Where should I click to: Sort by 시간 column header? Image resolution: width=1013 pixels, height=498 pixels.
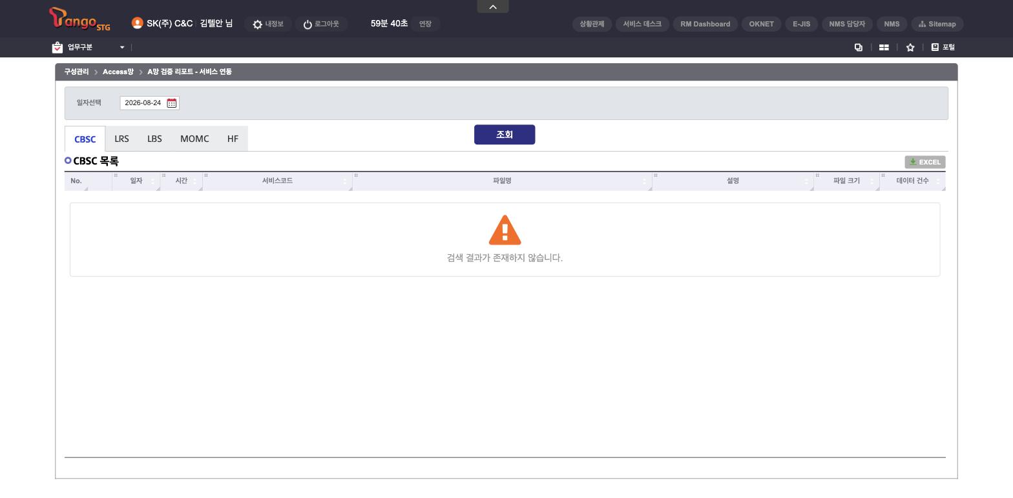click(182, 181)
